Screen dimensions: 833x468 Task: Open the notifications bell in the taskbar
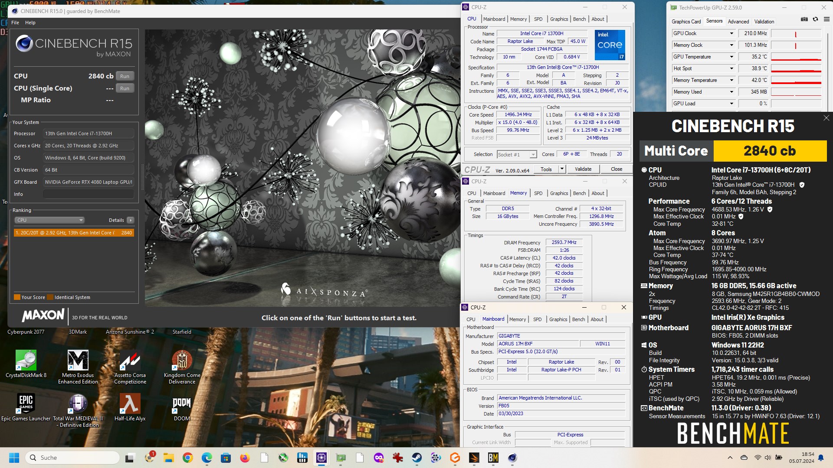pos(821,458)
